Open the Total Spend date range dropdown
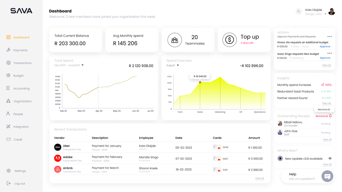Image resolution: width=342 pixels, height=192 pixels. coord(82,65)
